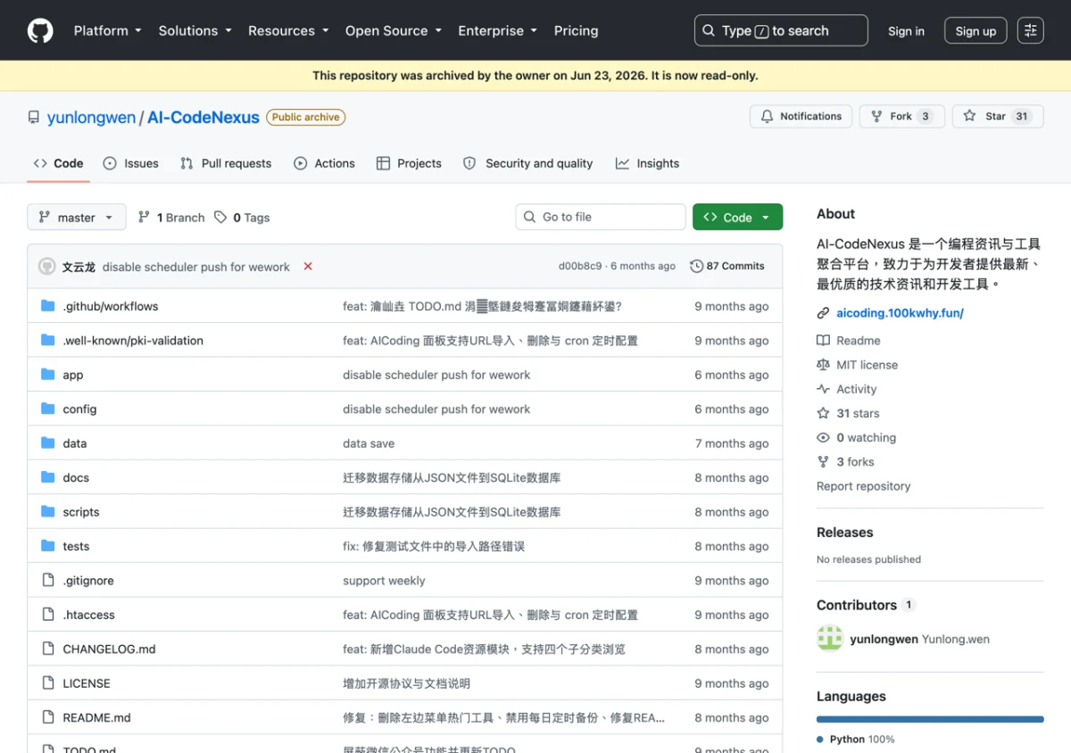Select the Code tab
The width and height of the screenshot is (1071, 753).
tap(59, 163)
